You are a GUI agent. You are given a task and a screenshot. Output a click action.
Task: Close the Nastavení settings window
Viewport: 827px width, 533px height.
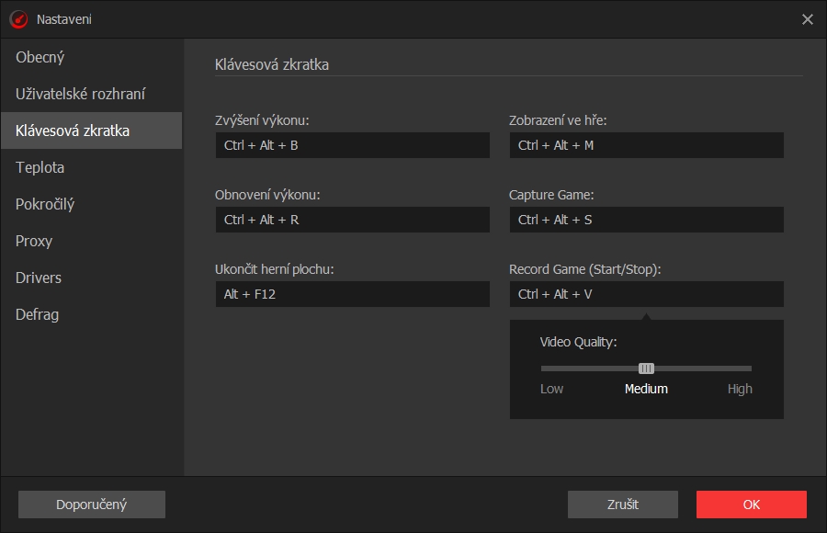click(x=808, y=19)
